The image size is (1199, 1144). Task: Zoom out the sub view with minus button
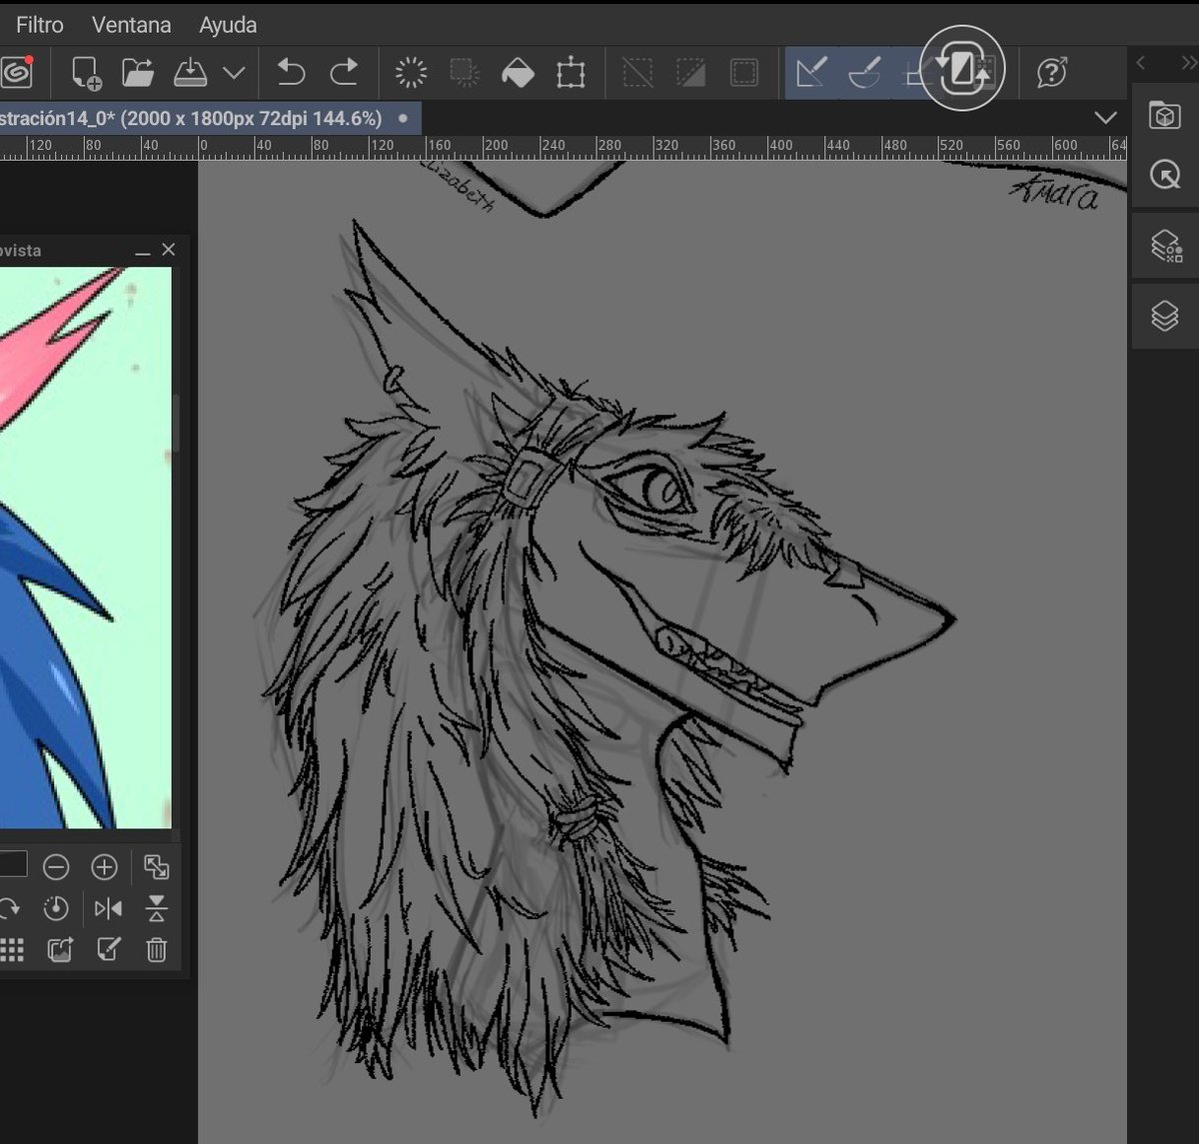56,867
